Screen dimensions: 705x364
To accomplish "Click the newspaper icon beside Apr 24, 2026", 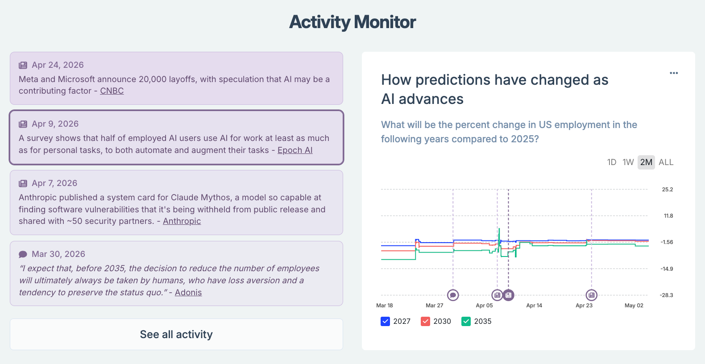I will tap(23, 65).
